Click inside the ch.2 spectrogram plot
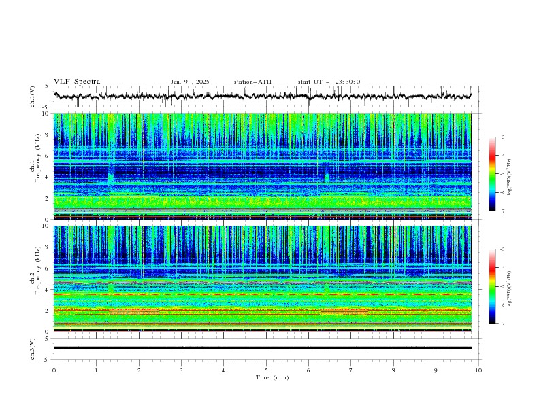Viewport: 539px width, 416px height. (262, 279)
